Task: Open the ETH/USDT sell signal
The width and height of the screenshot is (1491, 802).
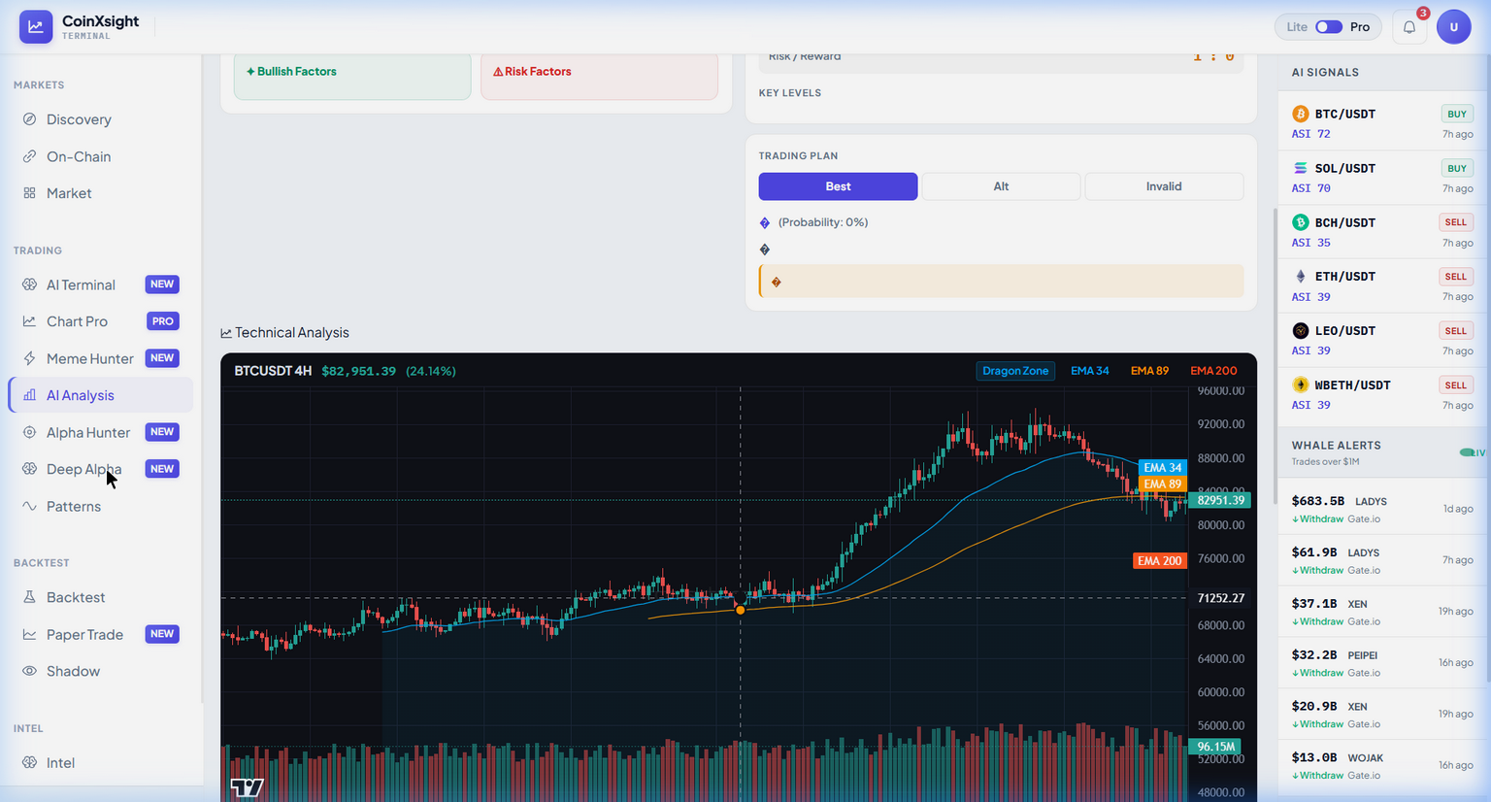Action: [1382, 286]
